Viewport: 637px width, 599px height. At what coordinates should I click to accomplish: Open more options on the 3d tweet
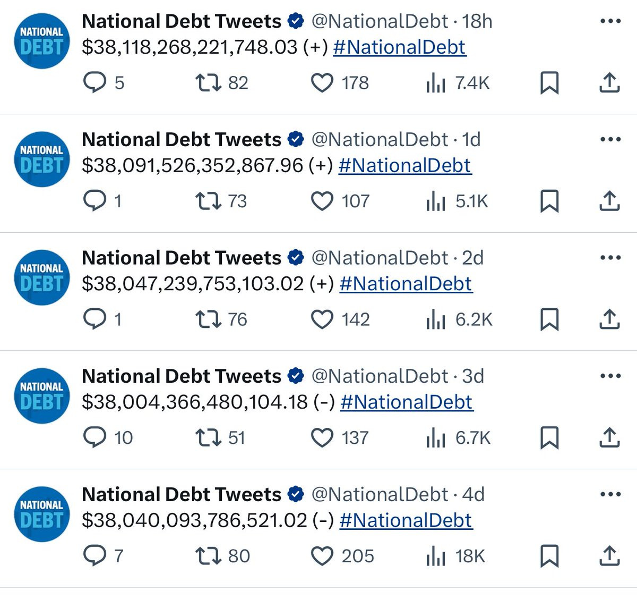coord(610,376)
